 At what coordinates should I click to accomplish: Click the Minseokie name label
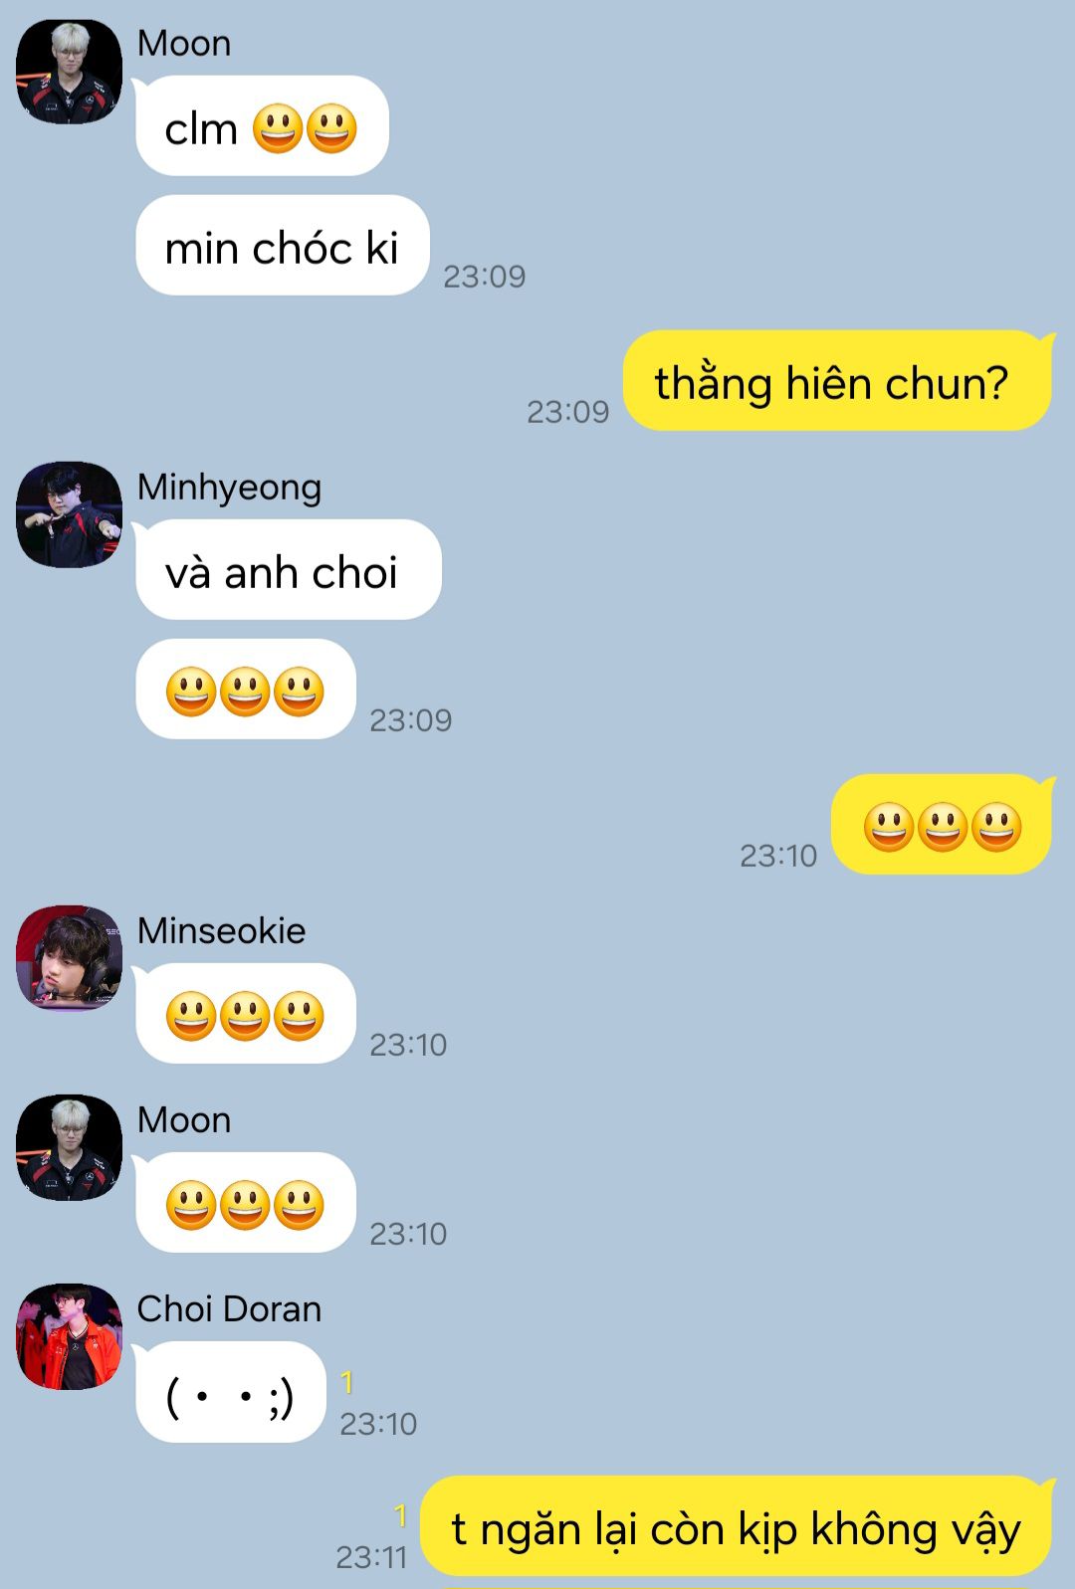pos(221,931)
